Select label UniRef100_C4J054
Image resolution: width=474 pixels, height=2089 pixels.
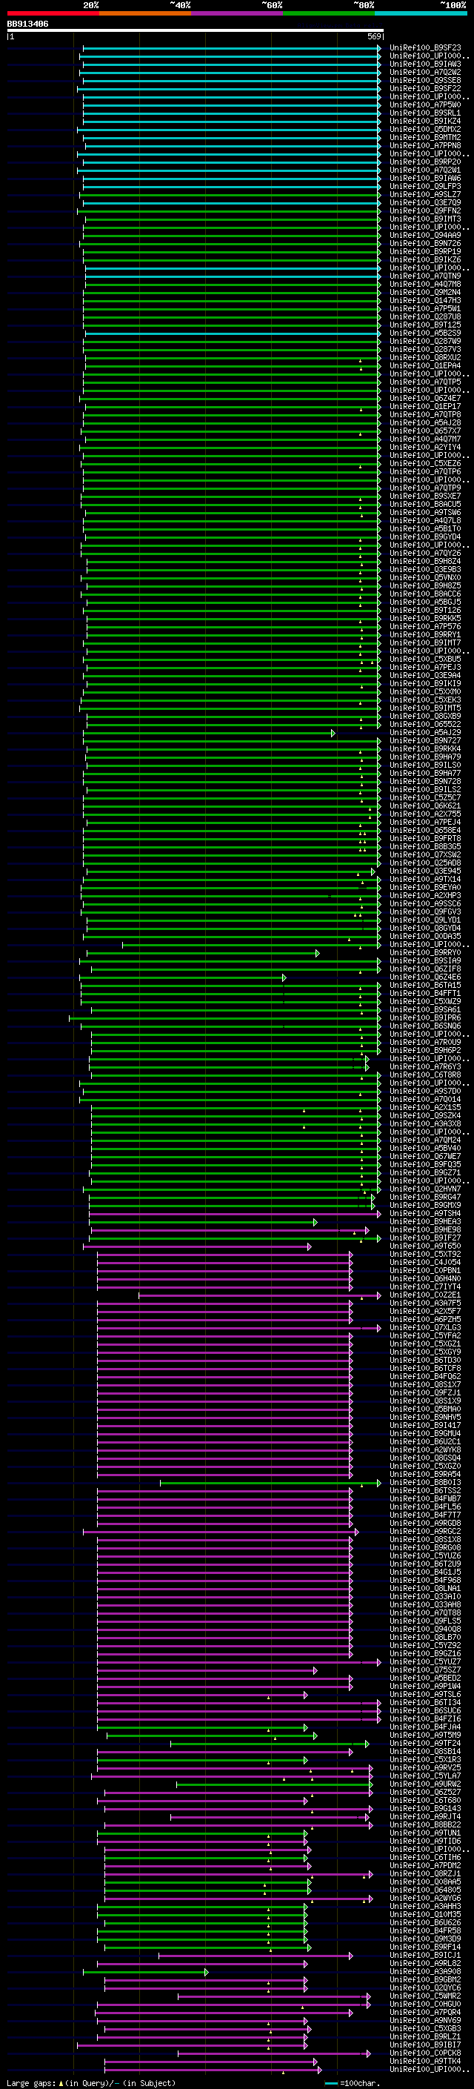pyautogui.click(x=425, y=1262)
